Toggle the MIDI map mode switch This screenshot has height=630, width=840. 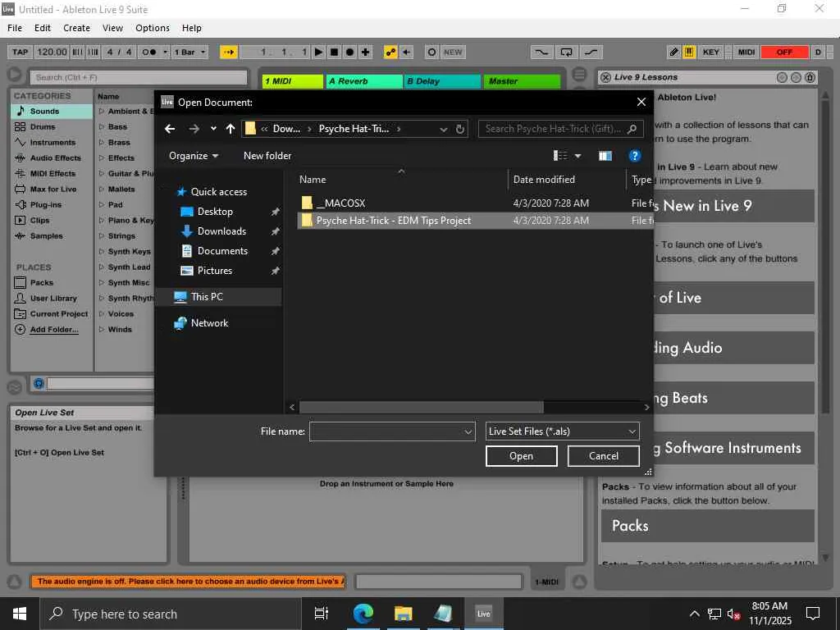(746, 52)
